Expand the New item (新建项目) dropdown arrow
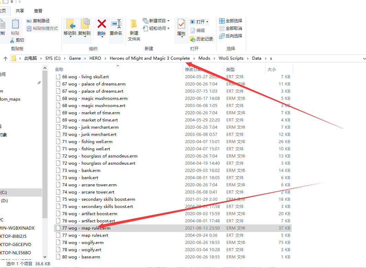 point(169,21)
